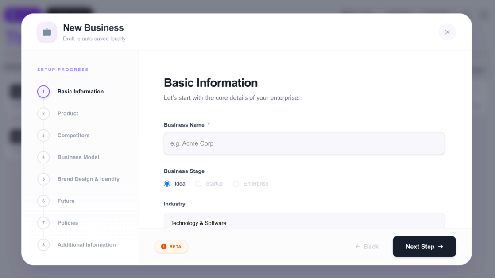Close the New Business dialog
The height and width of the screenshot is (279, 495).
[x=447, y=32]
